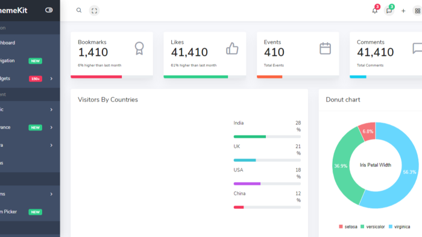The image size is (422, 237).
Task: Toggle virginica legend swatch
Action: (x=391, y=227)
